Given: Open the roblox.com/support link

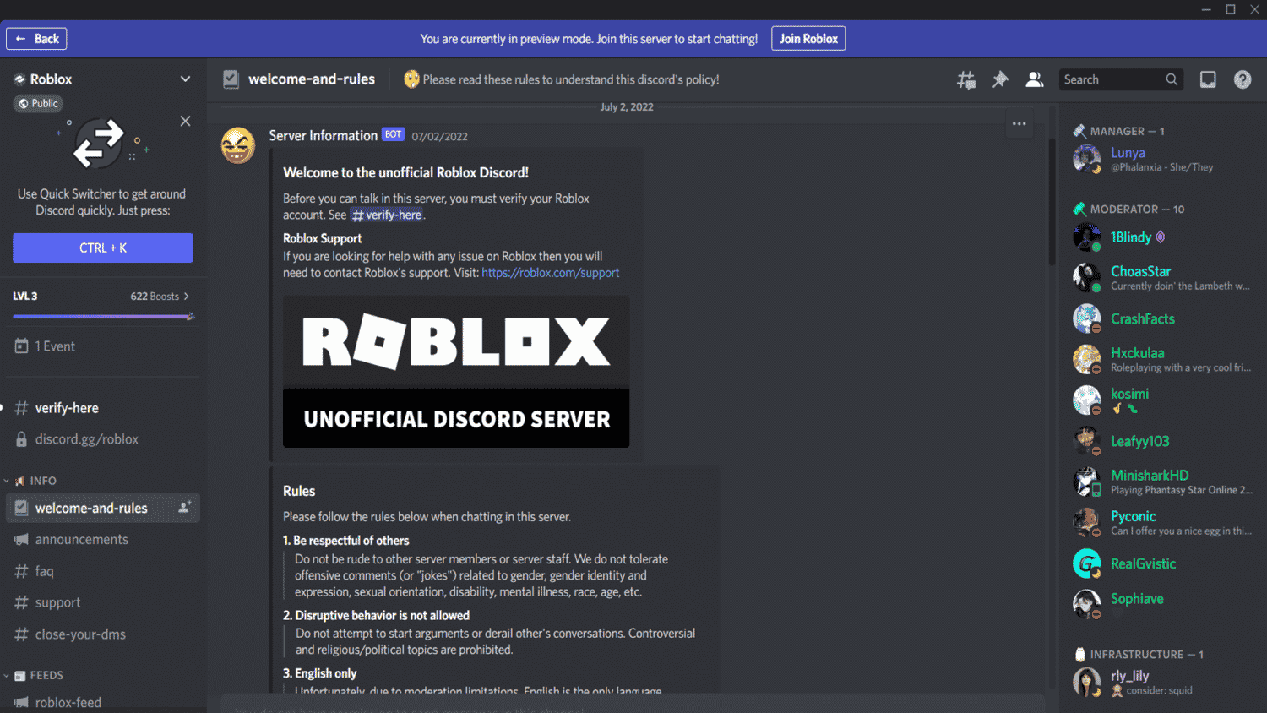Looking at the screenshot, I should click(x=550, y=273).
